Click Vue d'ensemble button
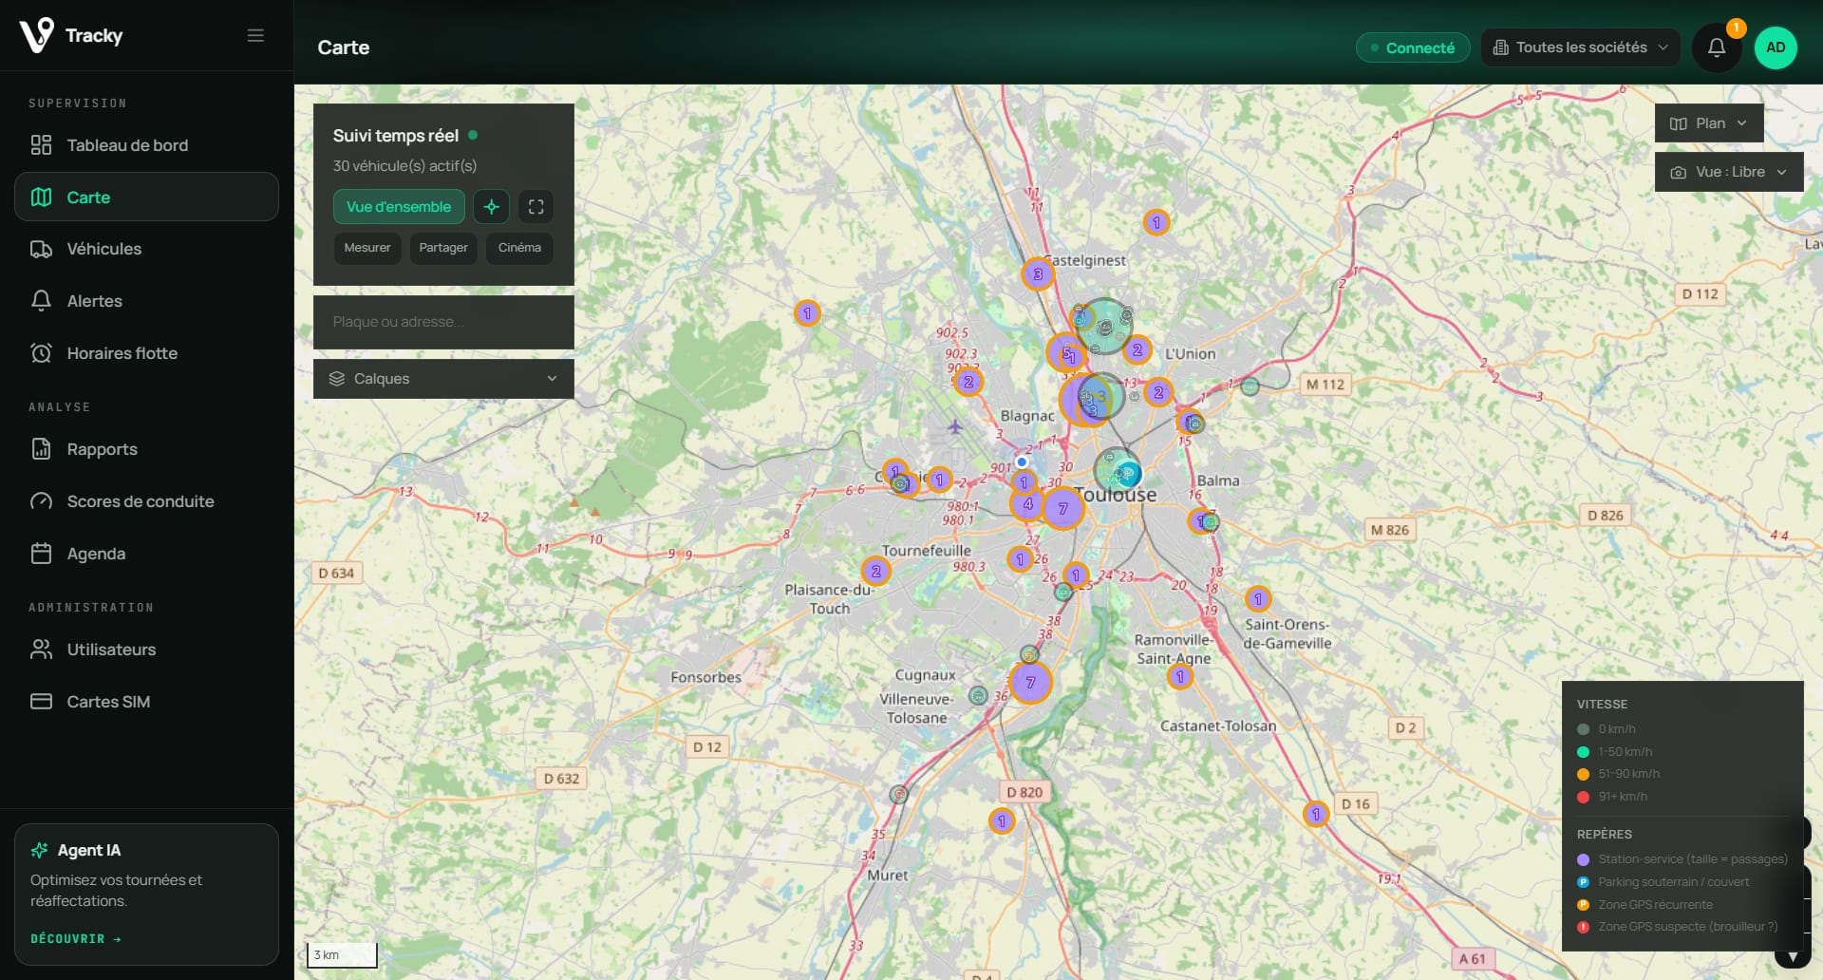 (399, 207)
